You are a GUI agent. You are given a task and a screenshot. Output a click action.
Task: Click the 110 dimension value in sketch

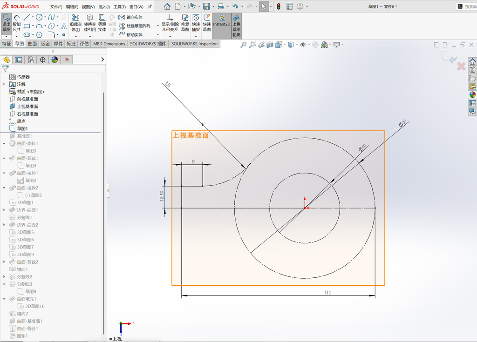(327, 293)
